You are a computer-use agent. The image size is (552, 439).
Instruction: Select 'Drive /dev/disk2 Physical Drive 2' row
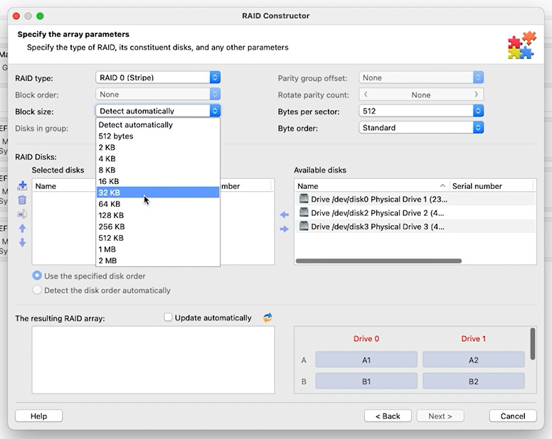pos(415,212)
